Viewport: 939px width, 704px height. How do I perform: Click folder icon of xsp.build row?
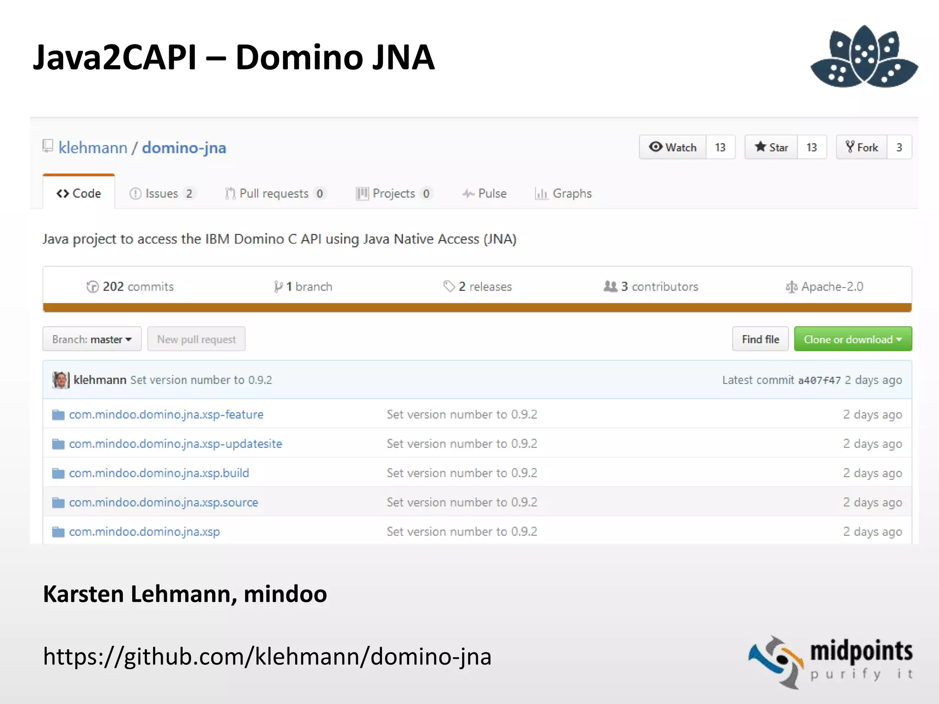click(58, 473)
